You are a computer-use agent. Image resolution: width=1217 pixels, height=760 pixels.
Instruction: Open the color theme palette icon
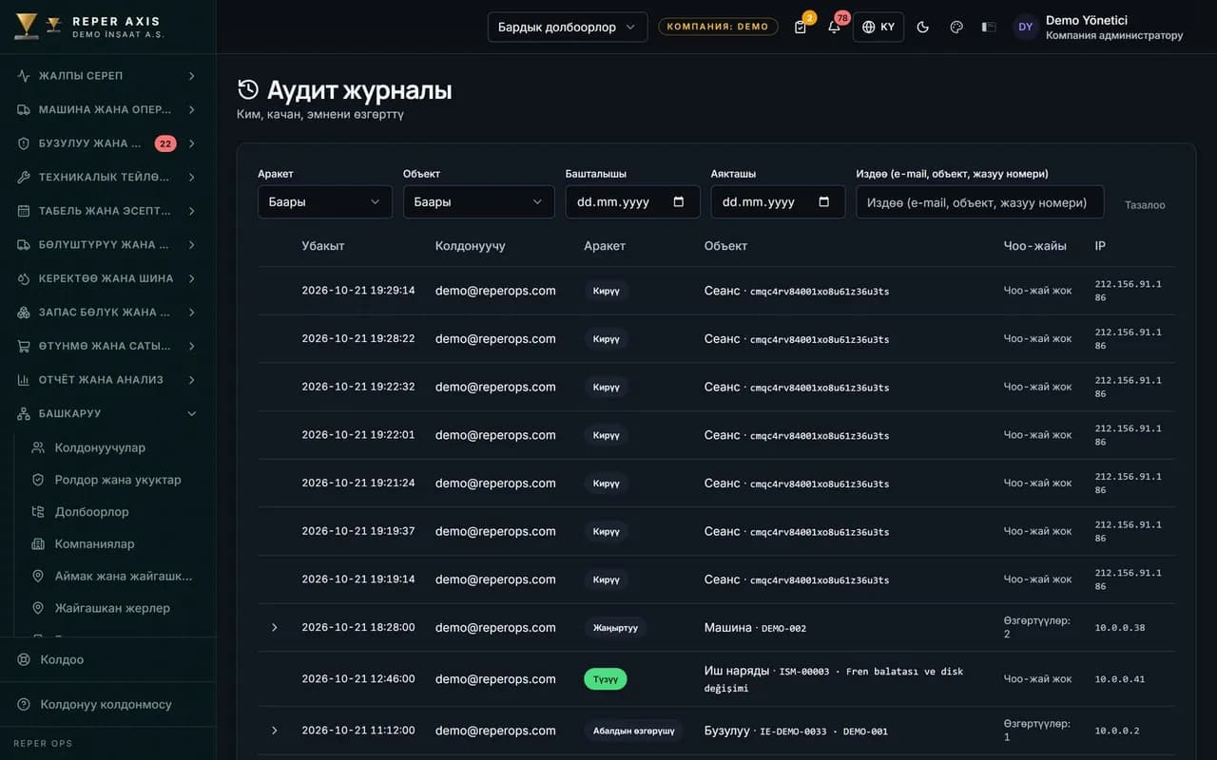click(x=956, y=27)
